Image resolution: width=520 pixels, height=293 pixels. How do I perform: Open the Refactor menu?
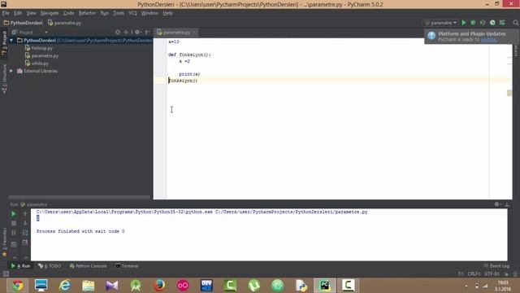[x=87, y=13]
